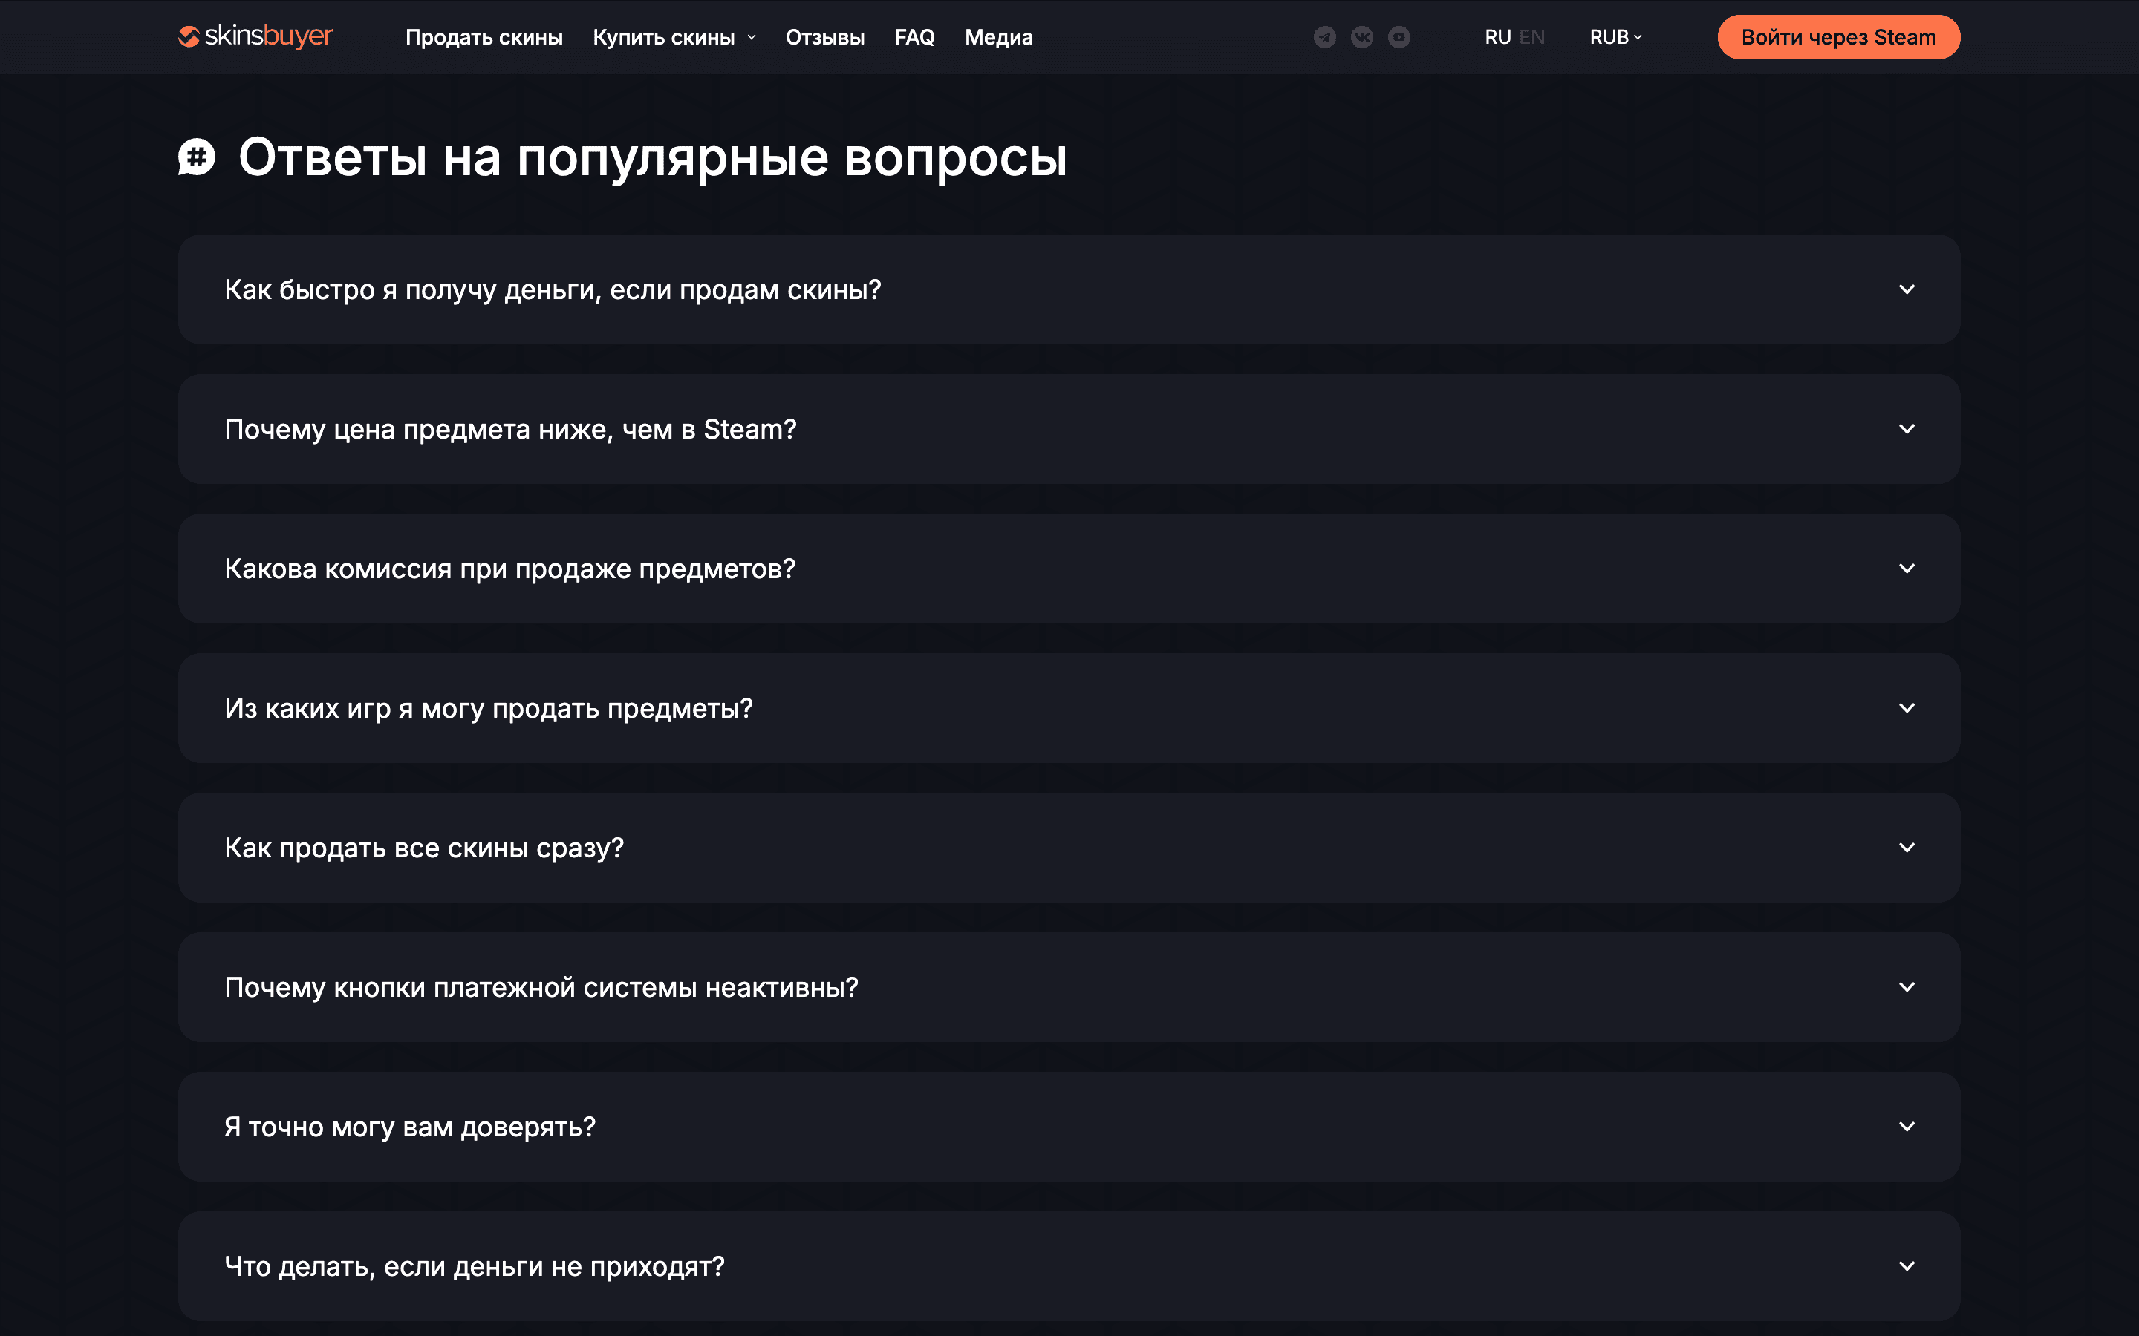Open the RUB currency dropdown
The width and height of the screenshot is (2139, 1336).
1615,37
